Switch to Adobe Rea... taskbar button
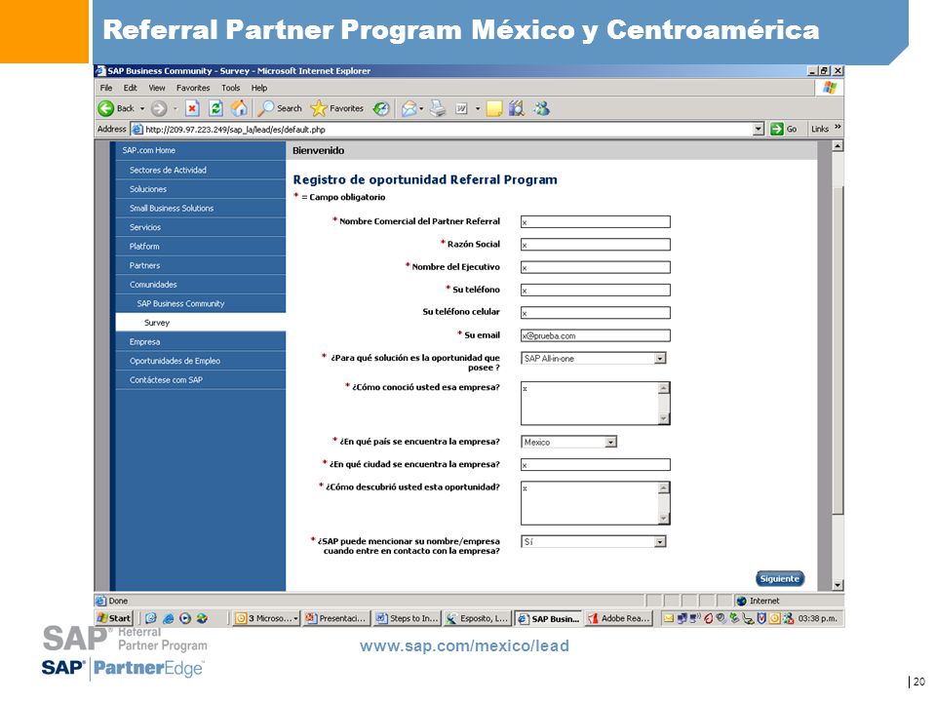The height and width of the screenshot is (702, 936). click(x=618, y=618)
